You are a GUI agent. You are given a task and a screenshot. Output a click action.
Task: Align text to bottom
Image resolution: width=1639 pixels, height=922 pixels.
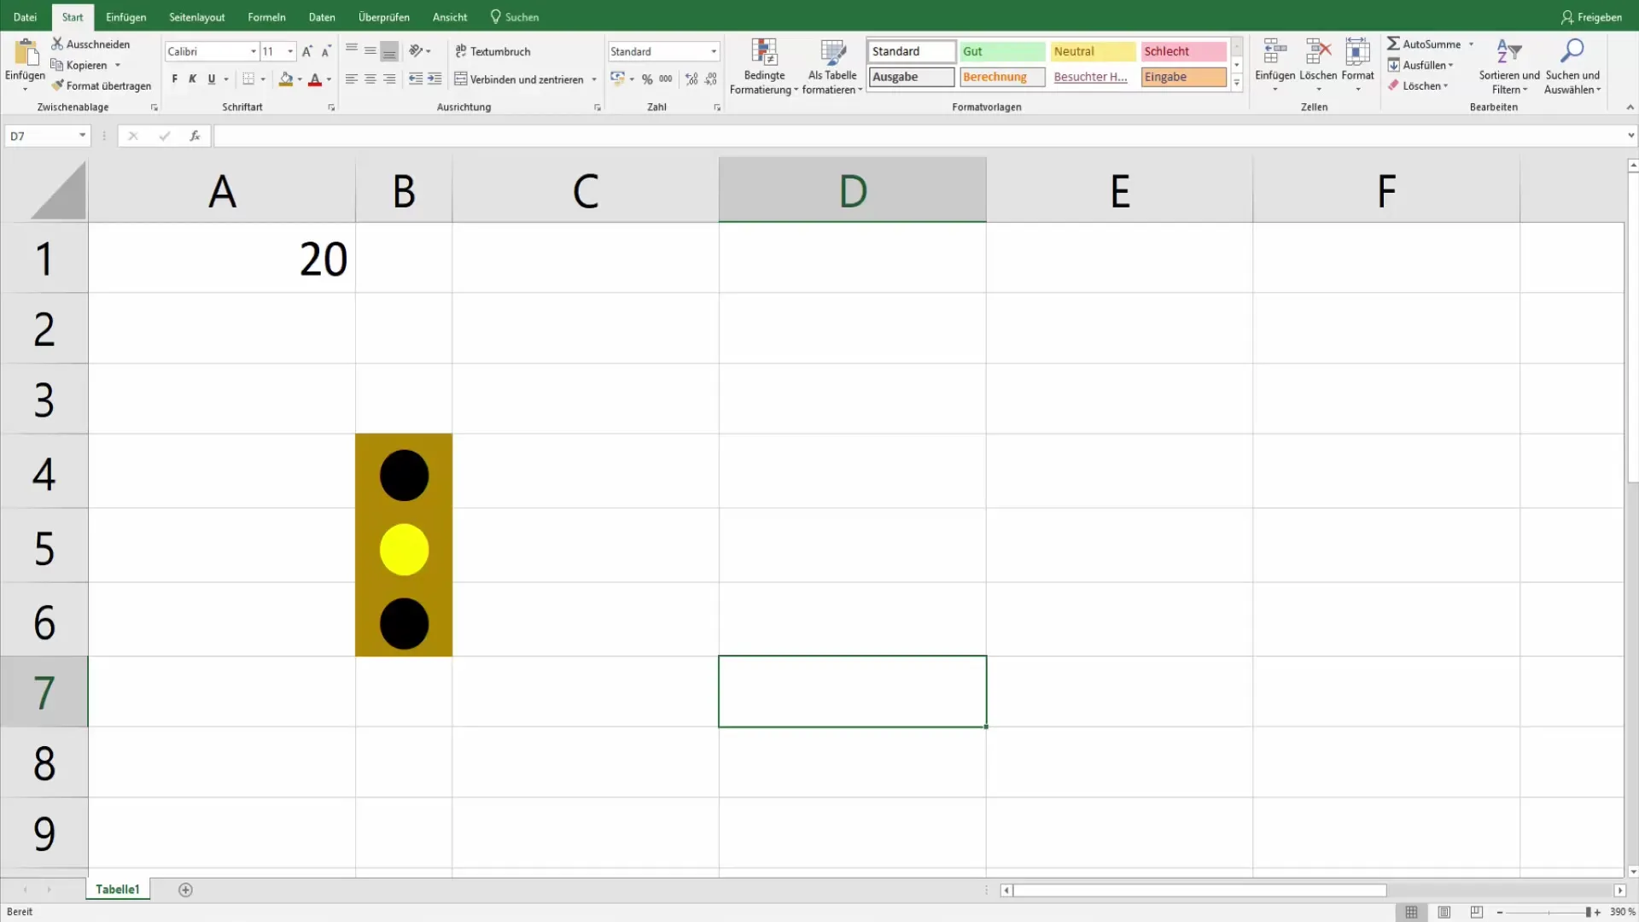click(x=389, y=50)
